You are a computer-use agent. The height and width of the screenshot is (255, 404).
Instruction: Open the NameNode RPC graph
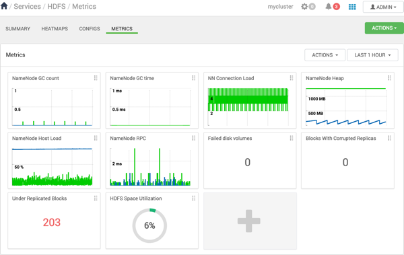[150, 167]
